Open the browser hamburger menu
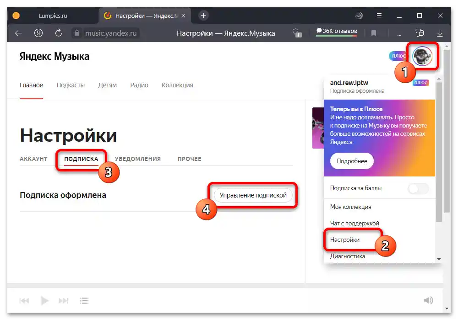 point(379,16)
